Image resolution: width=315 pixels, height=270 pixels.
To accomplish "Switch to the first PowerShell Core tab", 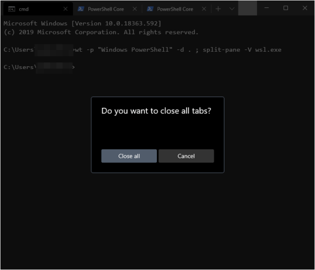I will tap(107, 9).
